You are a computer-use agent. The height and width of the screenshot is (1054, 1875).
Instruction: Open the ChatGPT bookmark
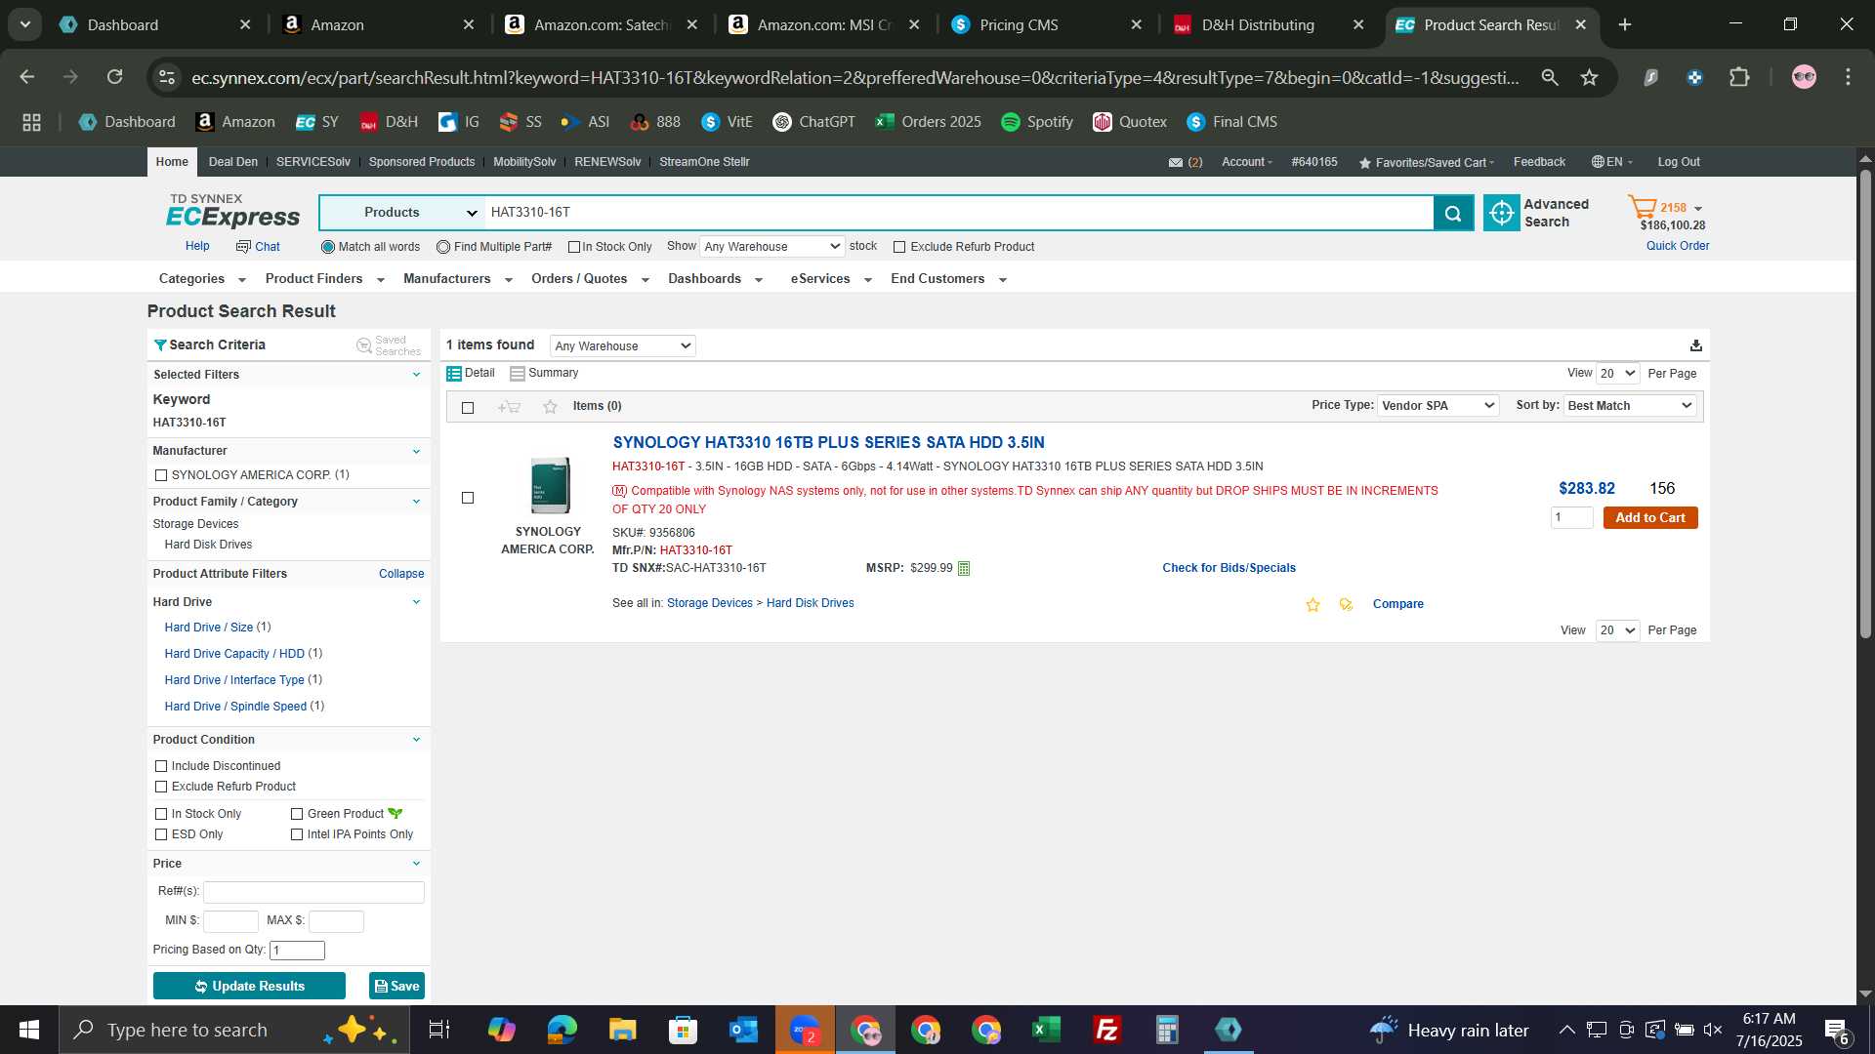813,122
